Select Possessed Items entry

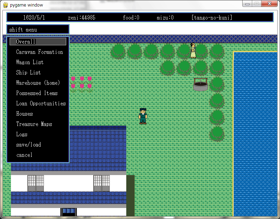click(37, 93)
